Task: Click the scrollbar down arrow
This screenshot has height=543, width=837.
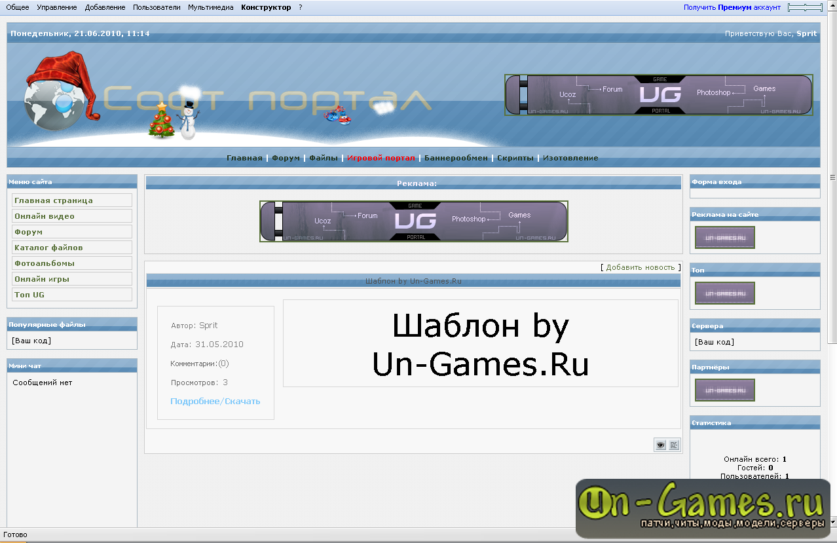Action: [x=832, y=521]
